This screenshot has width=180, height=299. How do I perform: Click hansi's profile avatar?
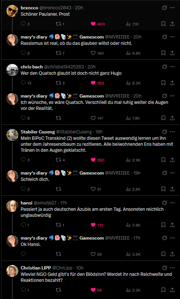(12, 206)
